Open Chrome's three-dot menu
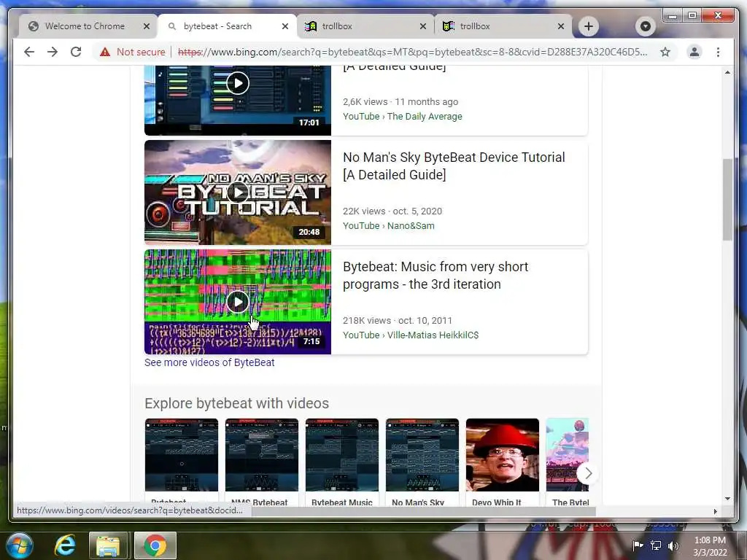This screenshot has height=560, width=747. 718,52
